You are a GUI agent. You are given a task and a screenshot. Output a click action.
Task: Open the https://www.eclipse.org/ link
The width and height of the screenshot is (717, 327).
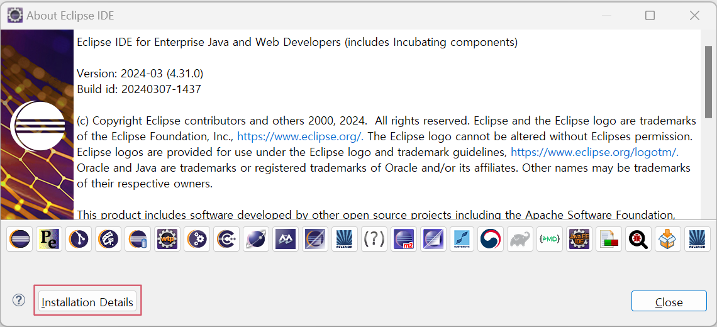point(299,136)
